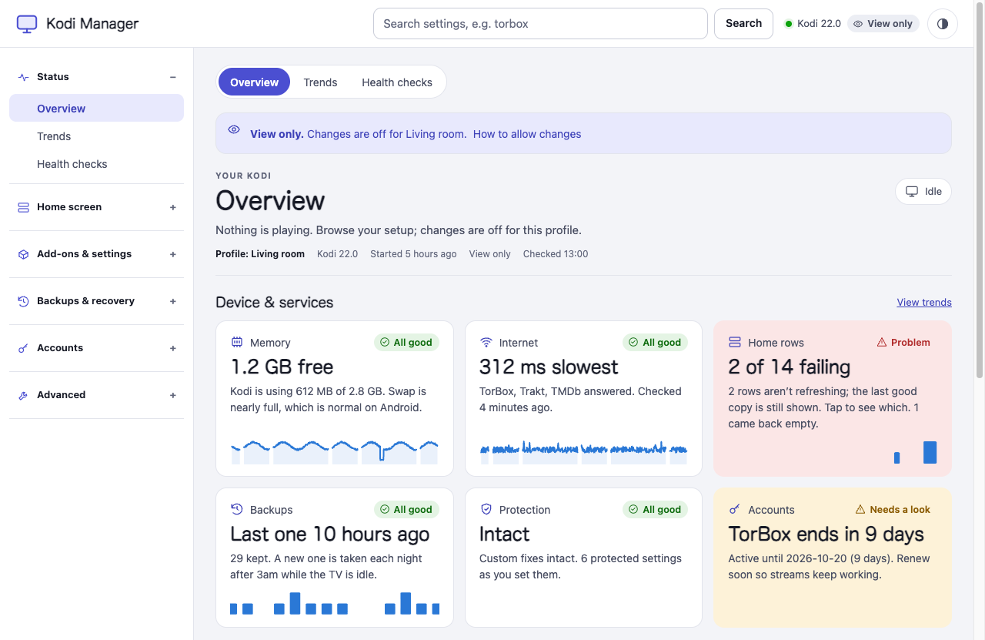Select Overview in the sidebar
985x640 pixels.
click(x=97, y=109)
